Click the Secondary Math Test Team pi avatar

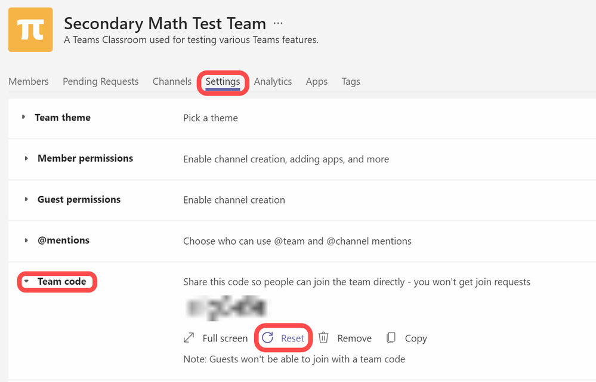(30, 30)
